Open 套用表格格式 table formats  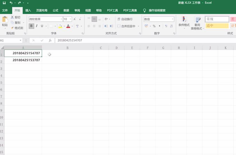pos(197,23)
